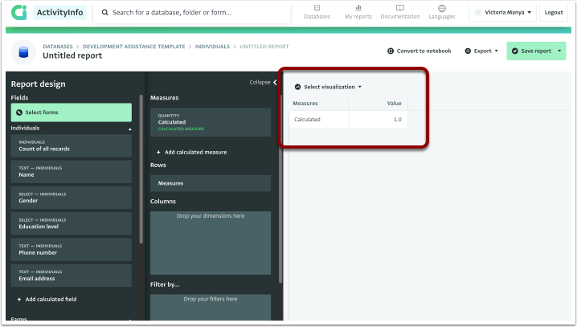Open the Victoria Manya user dropdown
Screen dimensions: 577x327
502,13
